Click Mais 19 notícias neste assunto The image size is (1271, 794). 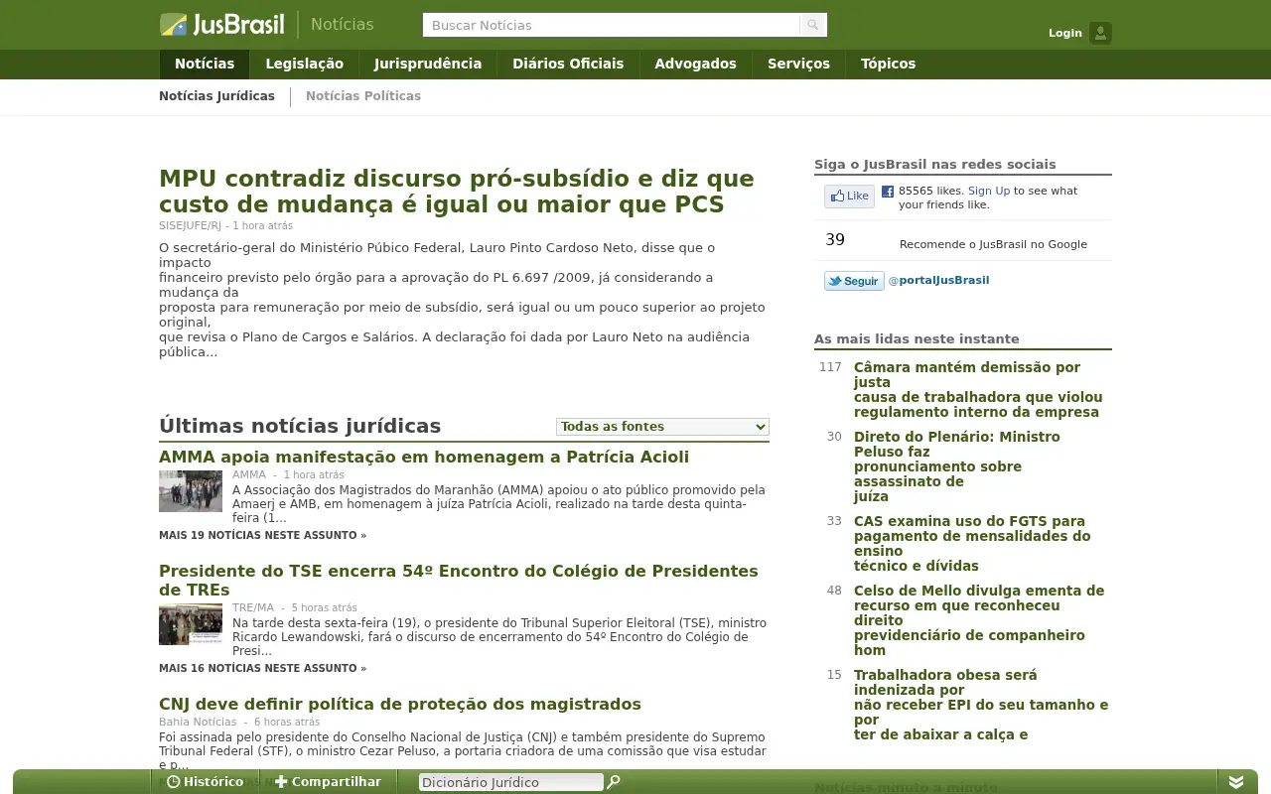(262, 535)
